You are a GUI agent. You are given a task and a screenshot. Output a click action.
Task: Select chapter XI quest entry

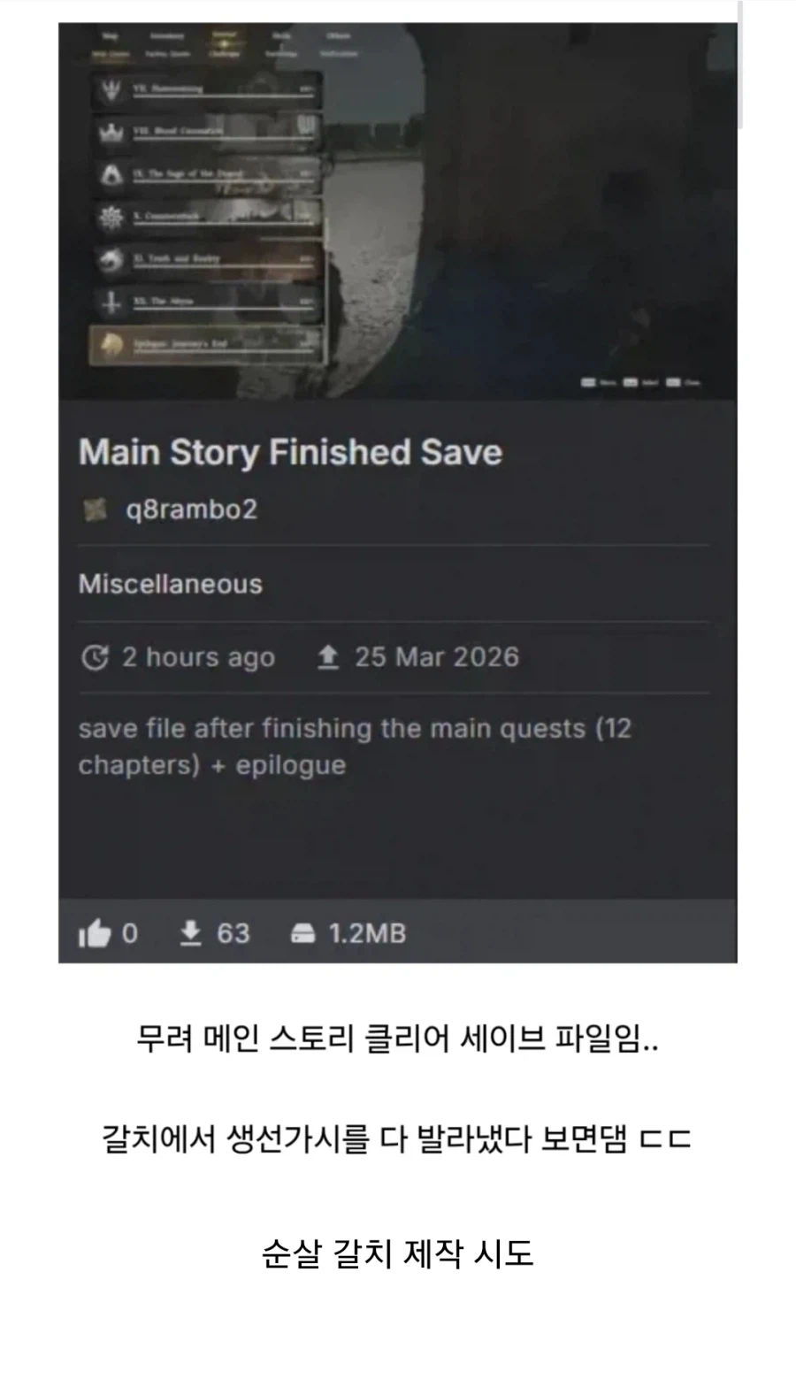click(x=206, y=260)
